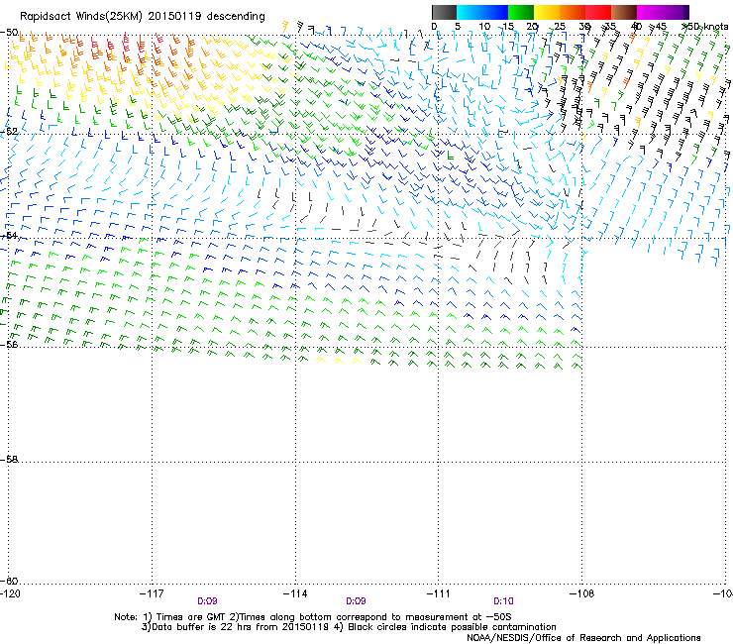Viewport: 733px width, 644px height.
Task: Select the green 15-20 knots legend segment
Action: (521, 12)
